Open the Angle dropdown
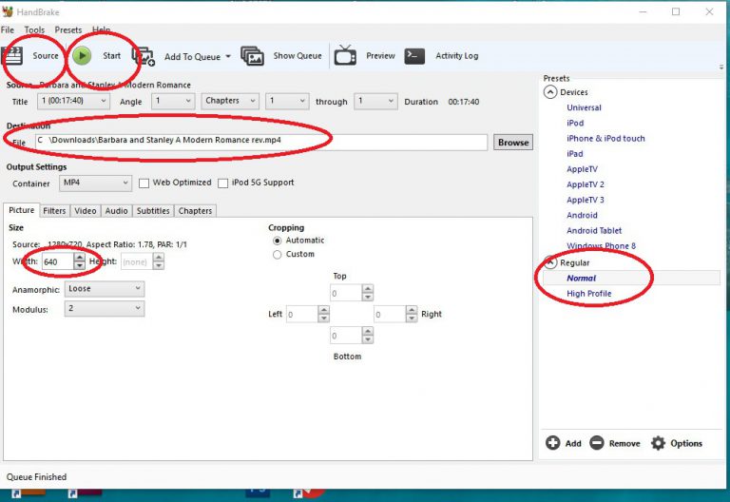 (173, 101)
